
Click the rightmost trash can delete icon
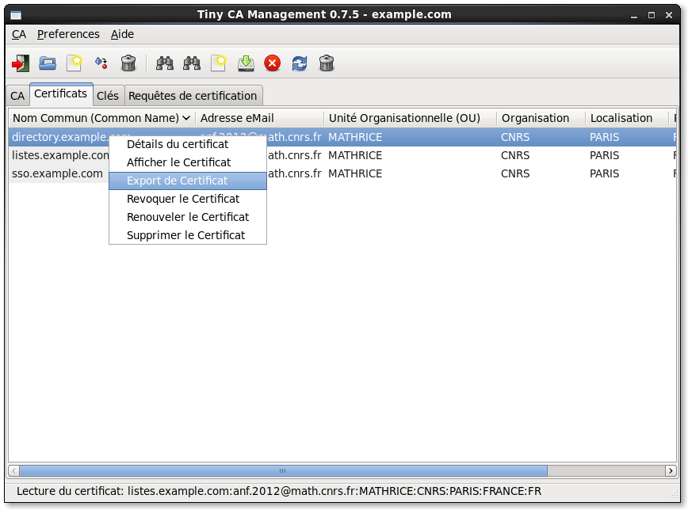(x=327, y=63)
